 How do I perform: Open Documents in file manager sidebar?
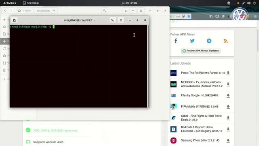(5, 34)
